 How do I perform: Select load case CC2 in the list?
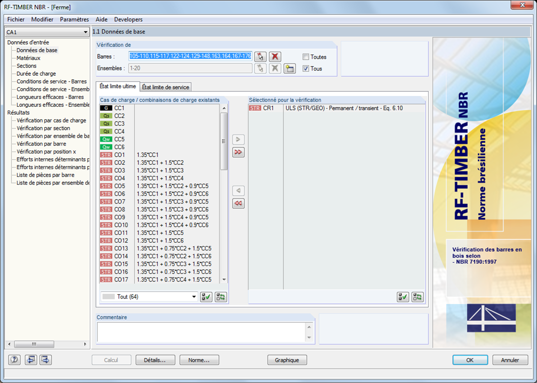(x=159, y=116)
